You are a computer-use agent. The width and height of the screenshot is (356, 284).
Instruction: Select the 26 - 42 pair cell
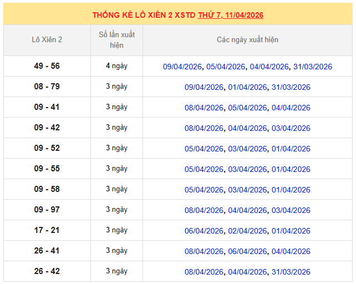47,271
